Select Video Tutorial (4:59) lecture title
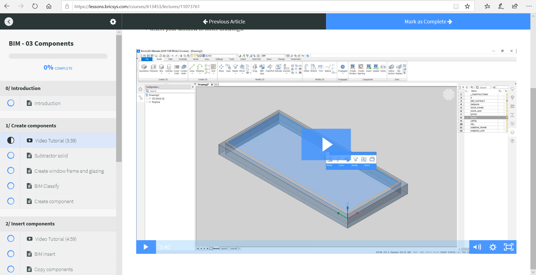This screenshot has width=536, height=275. 56,239
